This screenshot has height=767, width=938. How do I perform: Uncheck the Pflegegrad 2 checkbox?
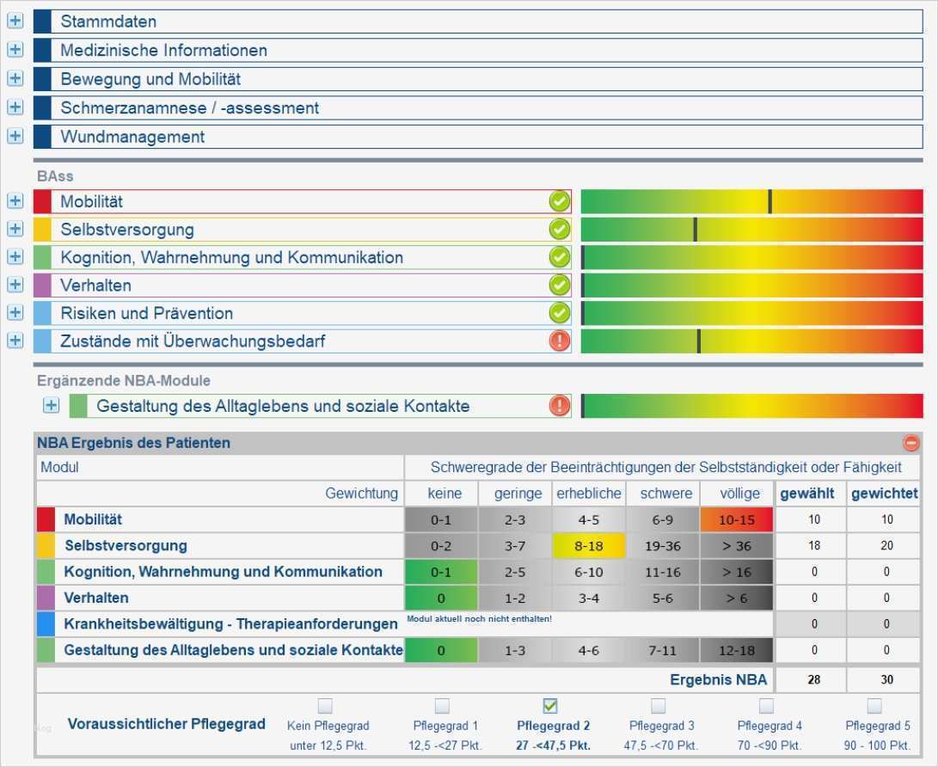[x=550, y=706]
